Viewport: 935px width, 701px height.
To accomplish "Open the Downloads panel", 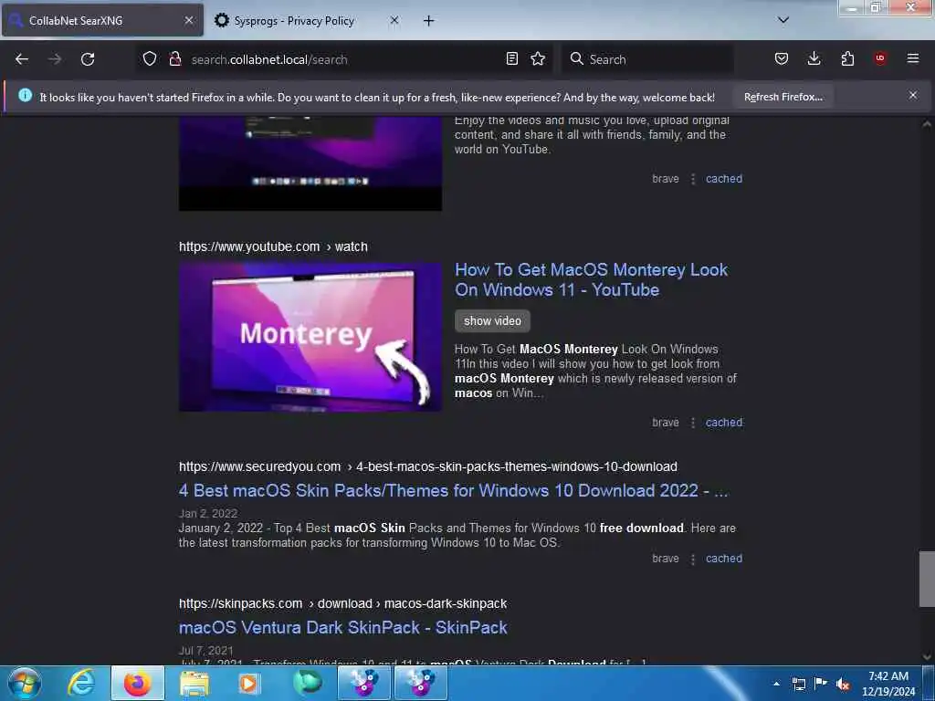I will pyautogui.click(x=814, y=58).
